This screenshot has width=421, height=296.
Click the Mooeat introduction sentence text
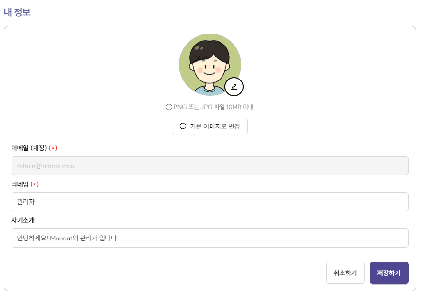(68, 238)
